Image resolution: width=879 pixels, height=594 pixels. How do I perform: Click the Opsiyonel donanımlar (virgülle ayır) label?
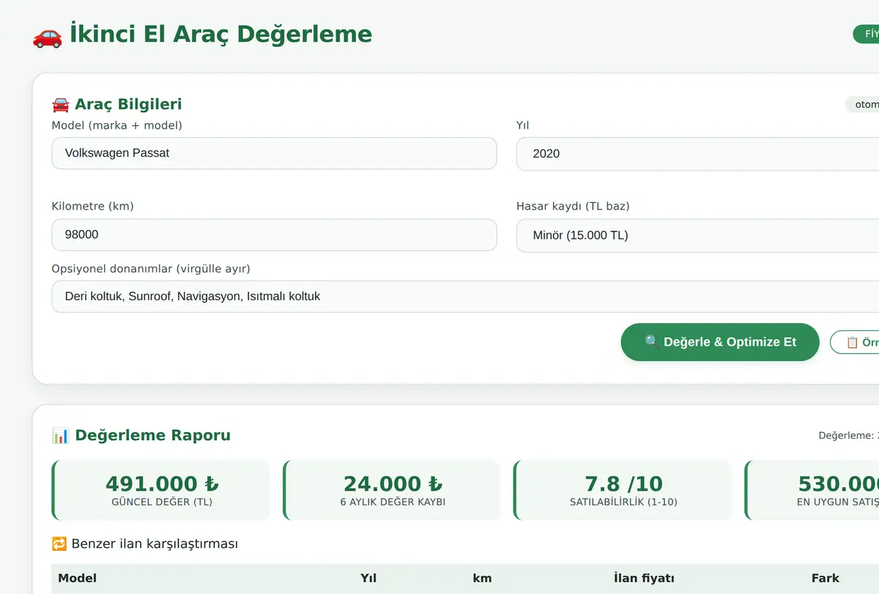[x=151, y=269]
